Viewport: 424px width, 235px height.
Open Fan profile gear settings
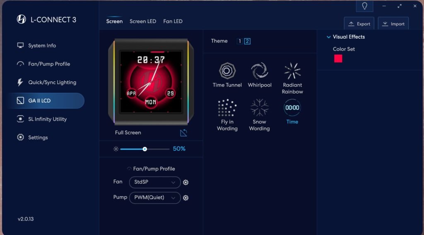click(x=185, y=182)
